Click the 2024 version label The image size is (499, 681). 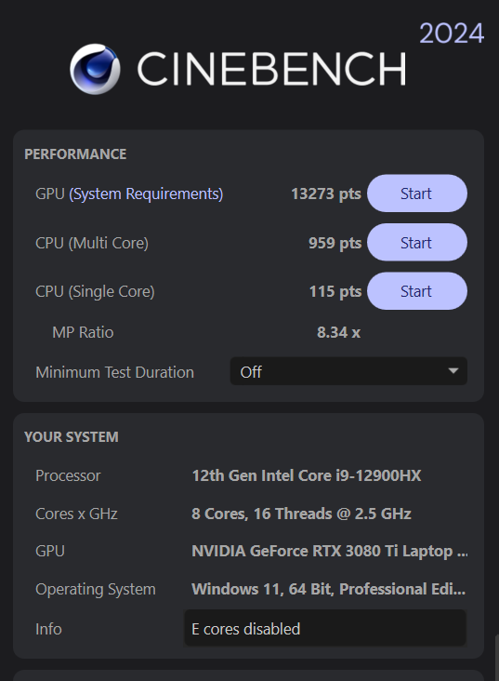[x=452, y=33]
